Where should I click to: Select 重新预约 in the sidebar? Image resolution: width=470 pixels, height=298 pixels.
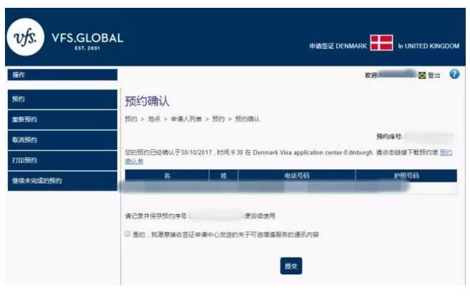tap(63, 119)
